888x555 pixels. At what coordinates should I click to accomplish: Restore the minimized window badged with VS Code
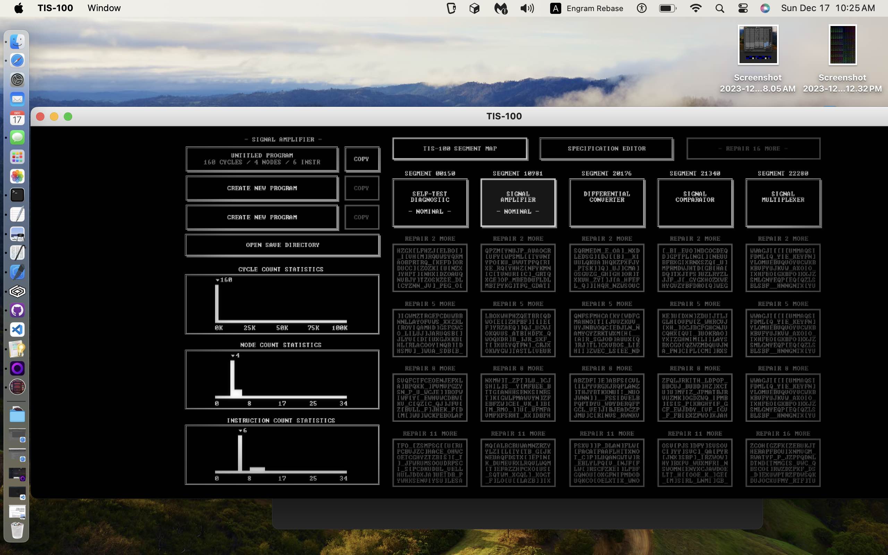tap(17, 493)
